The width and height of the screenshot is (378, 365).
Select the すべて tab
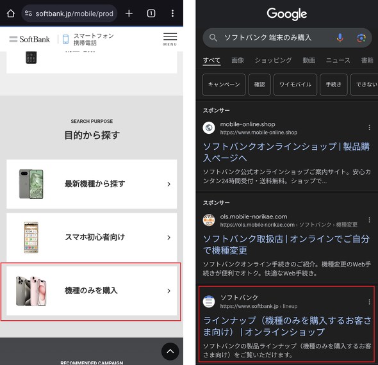(x=211, y=60)
